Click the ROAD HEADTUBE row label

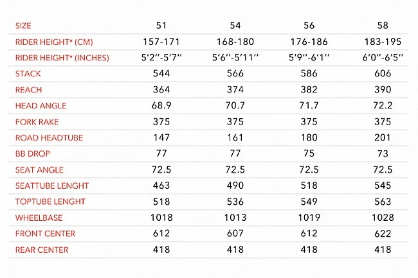click(x=49, y=138)
